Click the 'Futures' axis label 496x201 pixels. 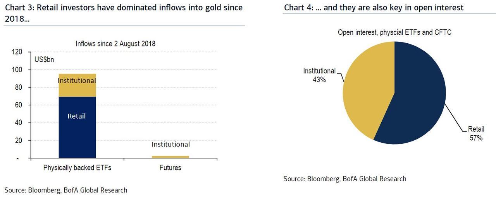(x=170, y=168)
